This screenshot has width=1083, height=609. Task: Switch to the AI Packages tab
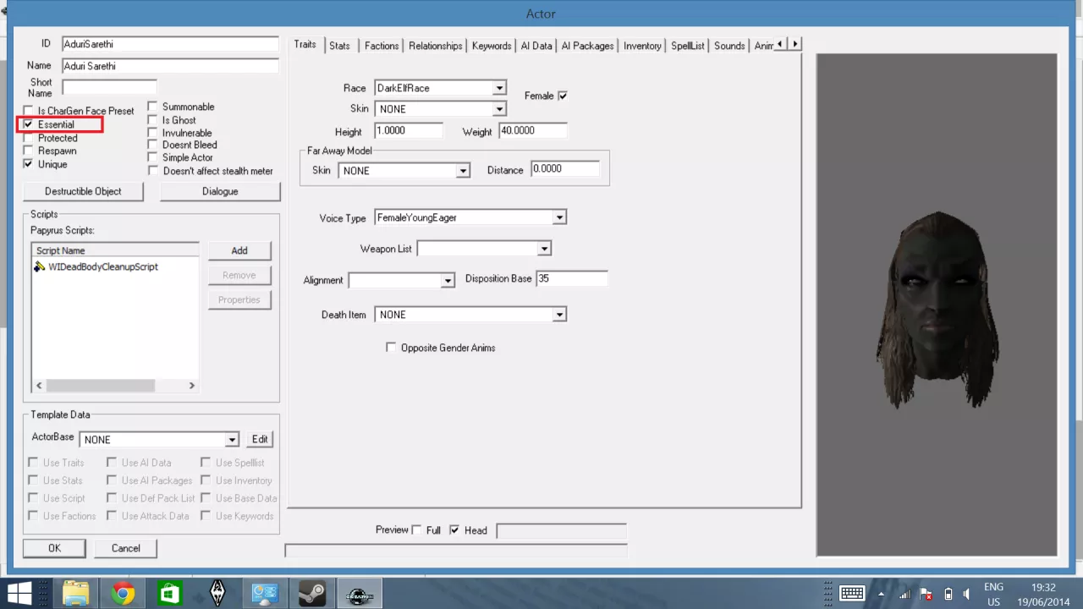(x=587, y=46)
